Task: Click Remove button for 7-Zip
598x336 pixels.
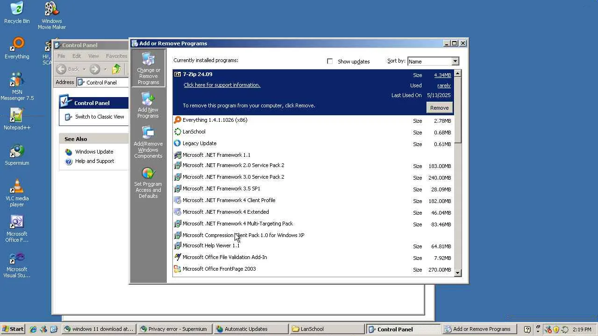Action: (x=439, y=108)
